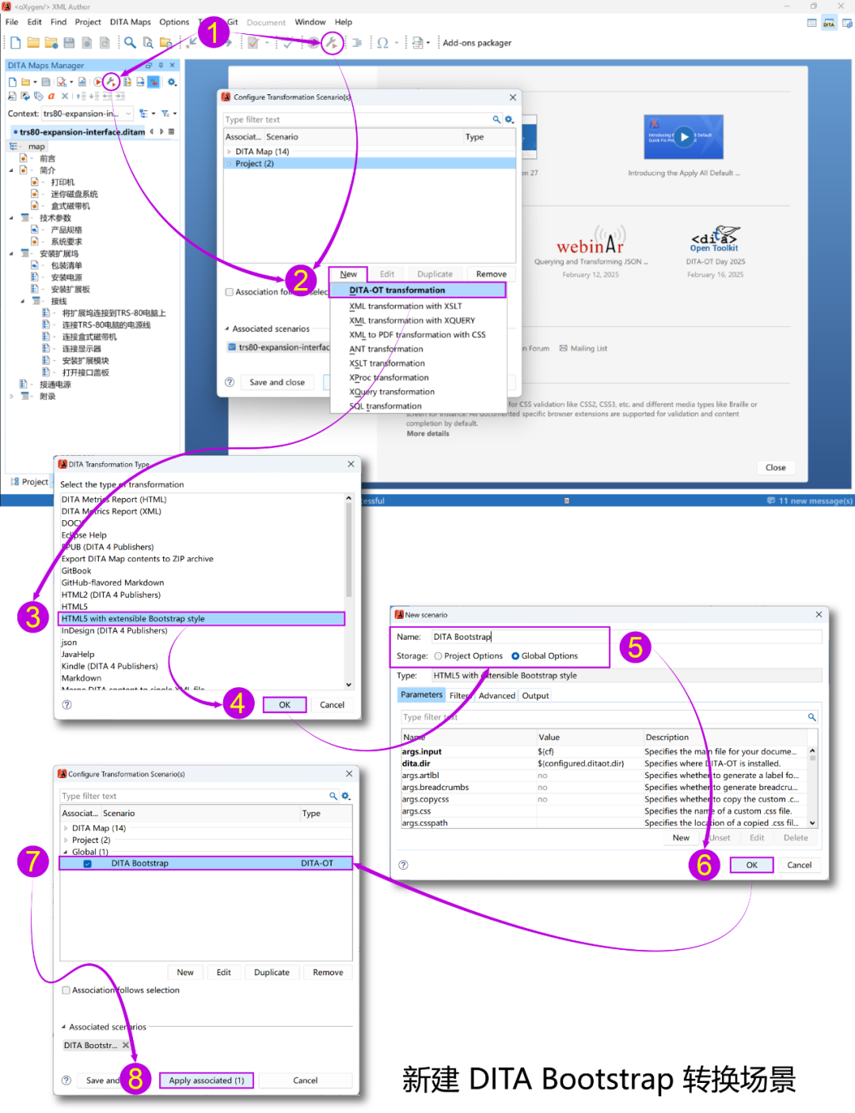Click the webinAr logo thumbnail
The width and height of the screenshot is (855, 1113).
591,239
